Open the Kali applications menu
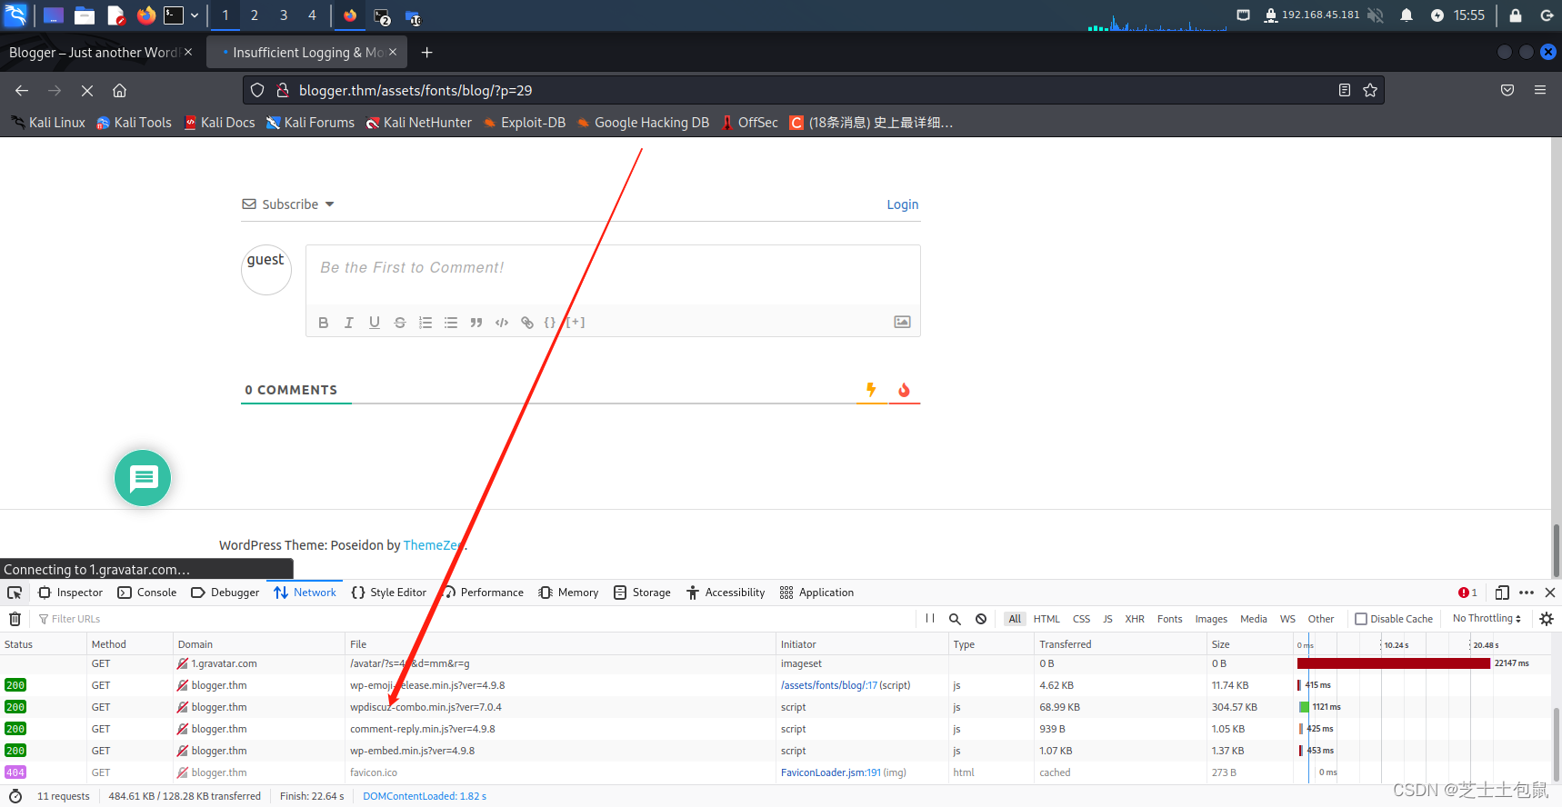The image size is (1562, 807). [x=15, y=15]
